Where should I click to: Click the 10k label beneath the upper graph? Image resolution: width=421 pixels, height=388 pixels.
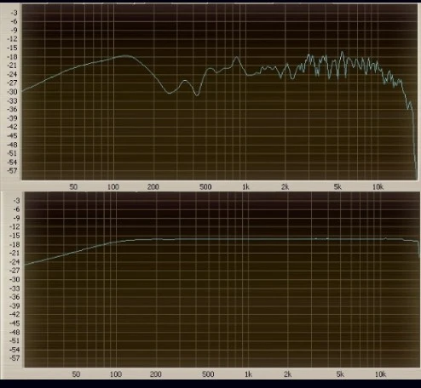point(378,187)
